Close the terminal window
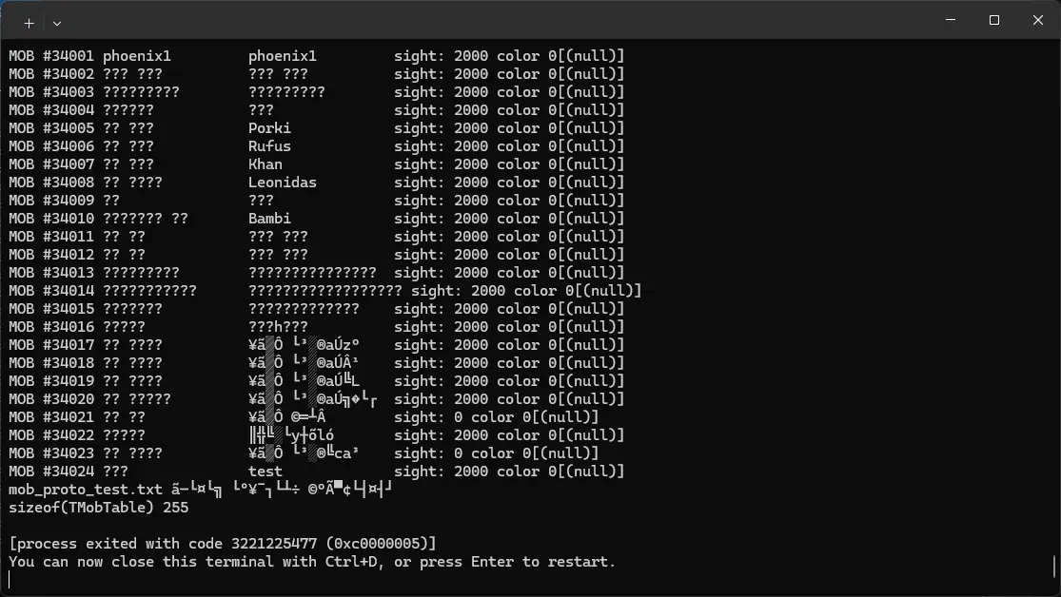 tap(1038, 20)
